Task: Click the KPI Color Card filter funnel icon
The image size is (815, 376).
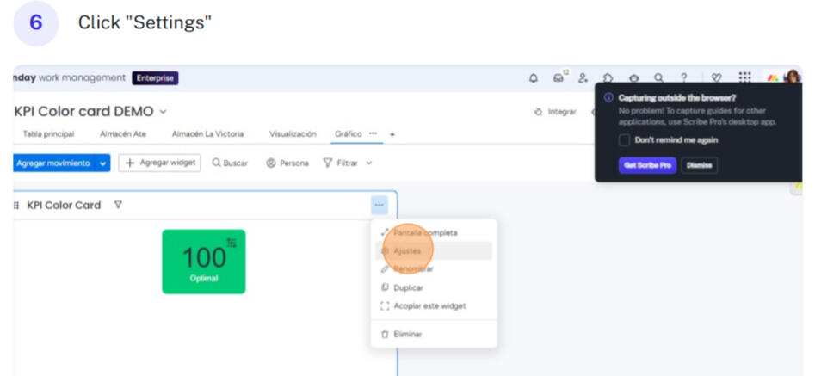Action: click(x=118, y=206)
